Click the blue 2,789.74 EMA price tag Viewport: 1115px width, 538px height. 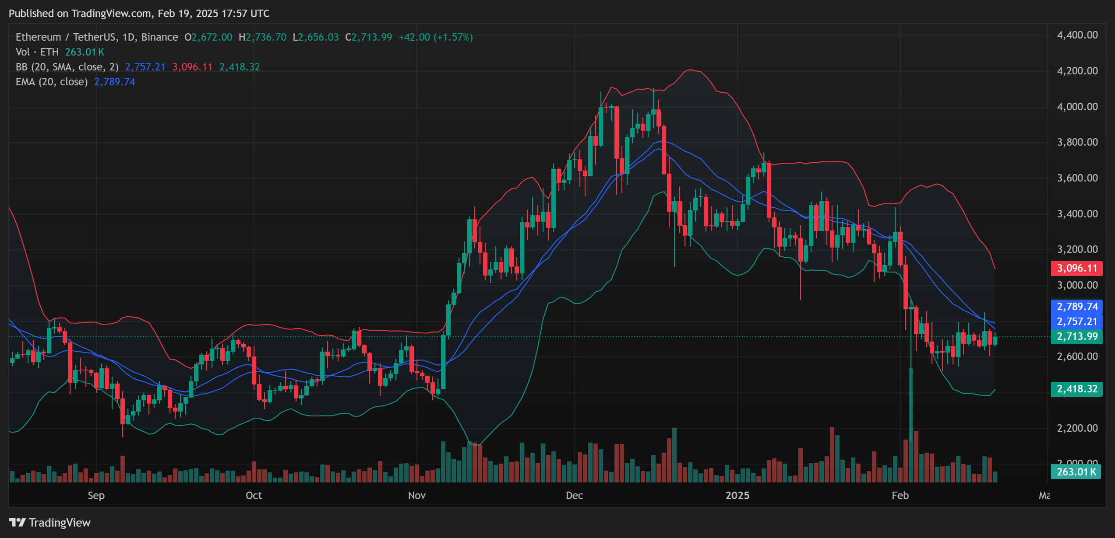pyautogui.click(x=1076, y=307)
